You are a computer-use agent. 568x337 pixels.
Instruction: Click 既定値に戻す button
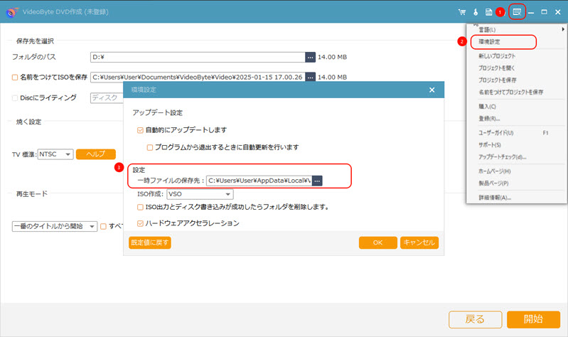pos(149,242)
